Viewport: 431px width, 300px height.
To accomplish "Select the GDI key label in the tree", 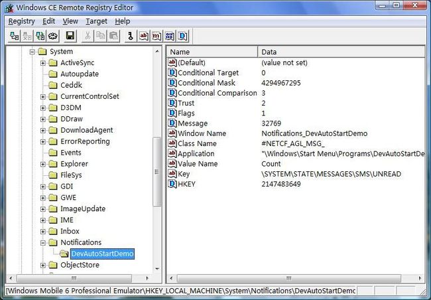I will click(x=66, y=187).
